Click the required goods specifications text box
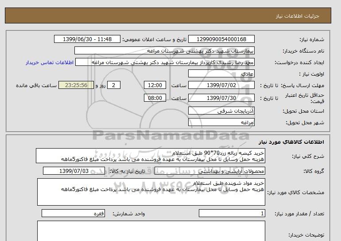Image resolution: width=341 pixels, height=241 pixels. point(151,192)
